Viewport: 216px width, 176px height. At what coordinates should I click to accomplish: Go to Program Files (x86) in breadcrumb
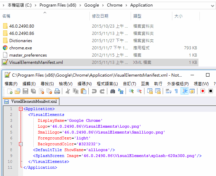(x=58, y=5)
